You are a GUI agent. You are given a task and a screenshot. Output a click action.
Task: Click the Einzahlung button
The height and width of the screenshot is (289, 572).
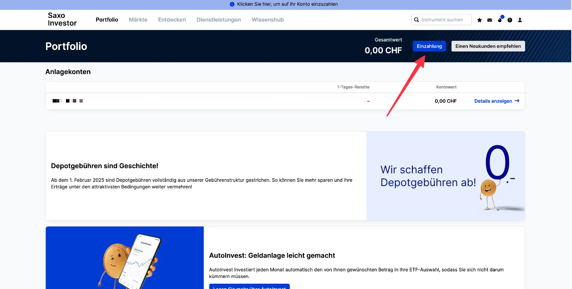pyautogui.click(x=429, y=46)
